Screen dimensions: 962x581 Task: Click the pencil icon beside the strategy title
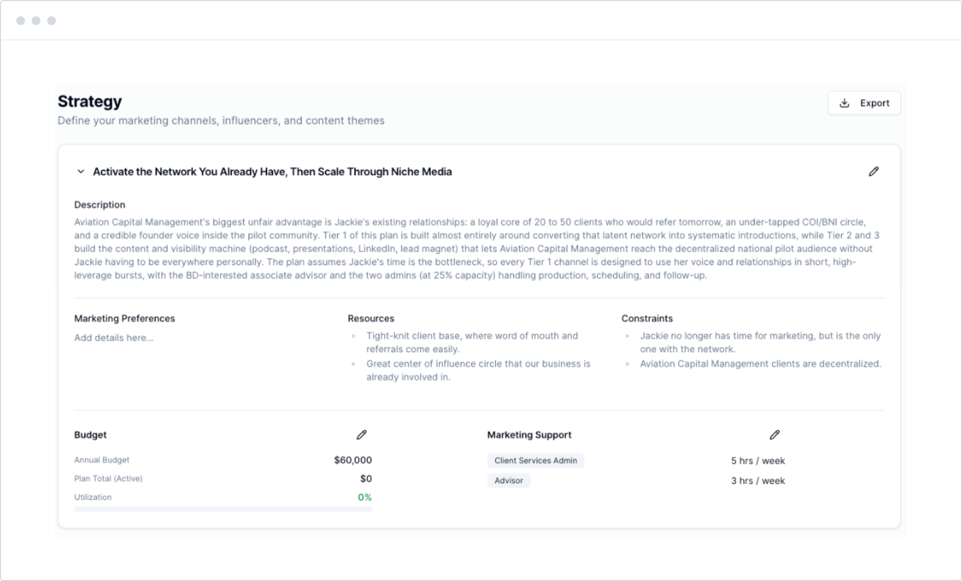pos(873,172)
